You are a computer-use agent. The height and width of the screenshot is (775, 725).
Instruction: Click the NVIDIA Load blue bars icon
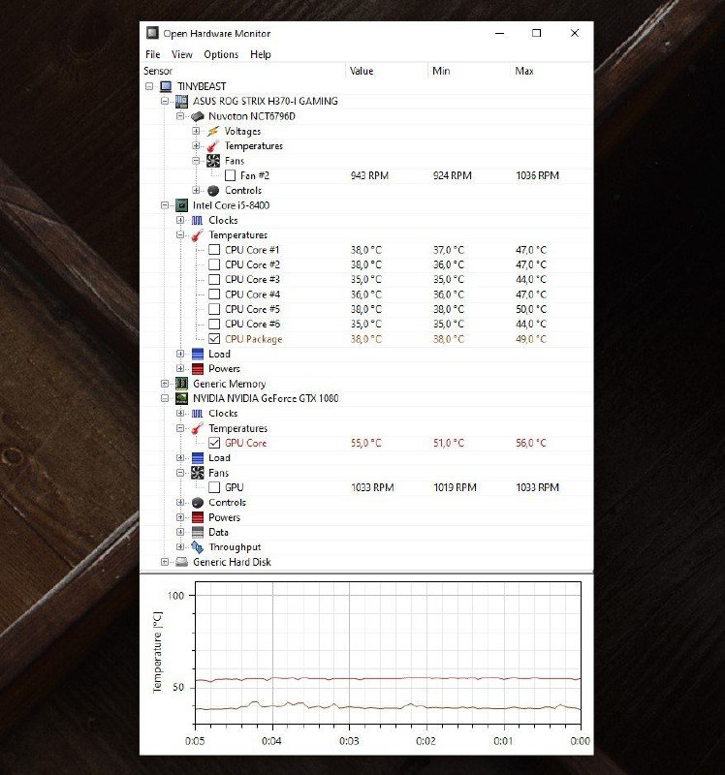tap(198, 458)
